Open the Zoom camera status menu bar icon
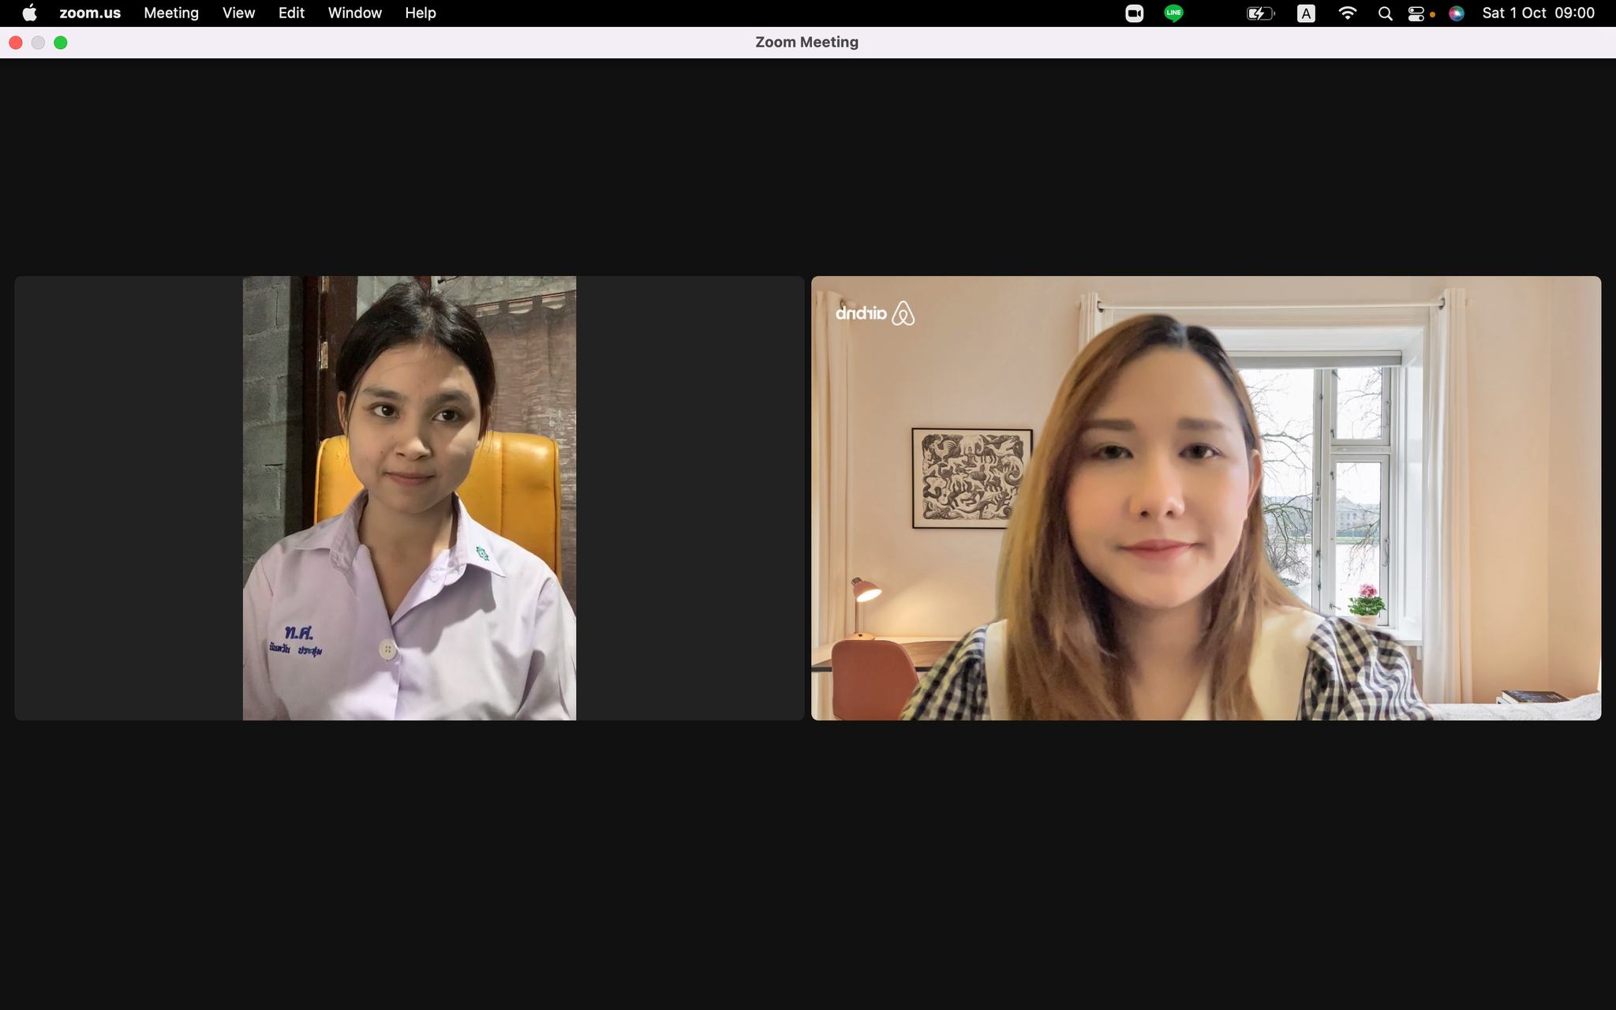 click(1134, 13)
